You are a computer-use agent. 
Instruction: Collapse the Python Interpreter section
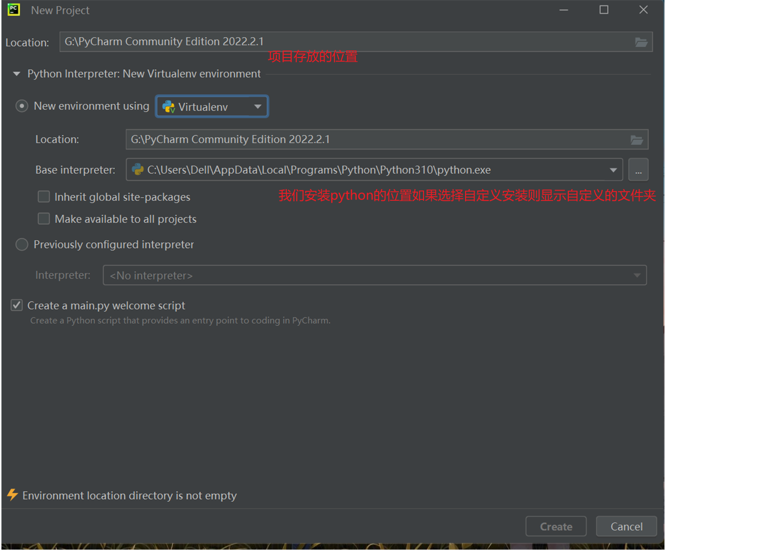[17, 74]
